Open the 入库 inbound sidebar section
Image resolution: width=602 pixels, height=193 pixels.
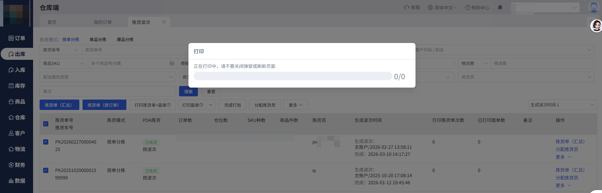coord(17,70)
